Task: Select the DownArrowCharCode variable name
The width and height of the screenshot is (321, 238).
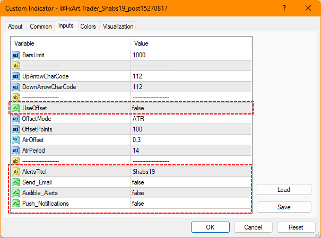Action: [49, 87]
